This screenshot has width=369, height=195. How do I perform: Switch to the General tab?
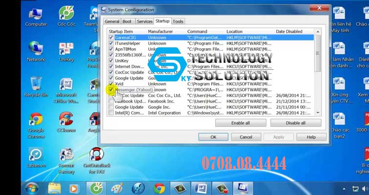[112, 21]
